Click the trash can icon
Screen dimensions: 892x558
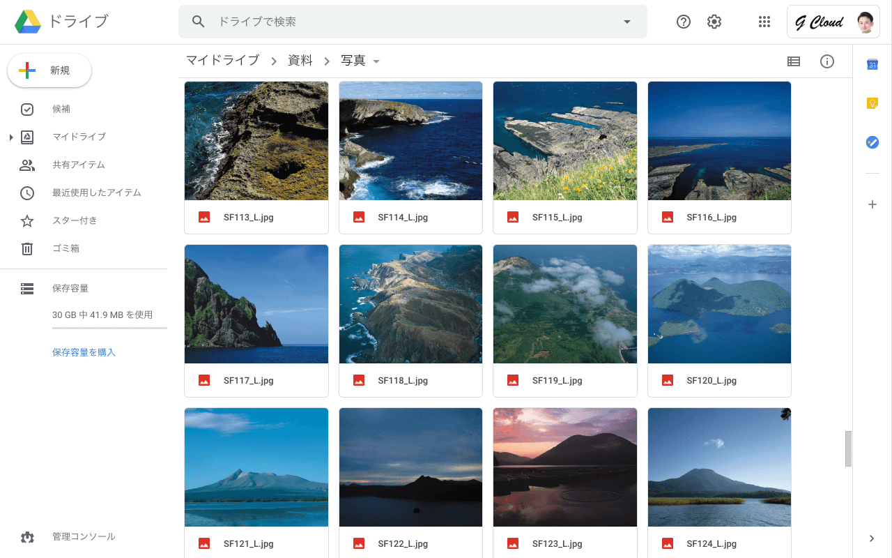pyautogui.click(x=27, y=248)
